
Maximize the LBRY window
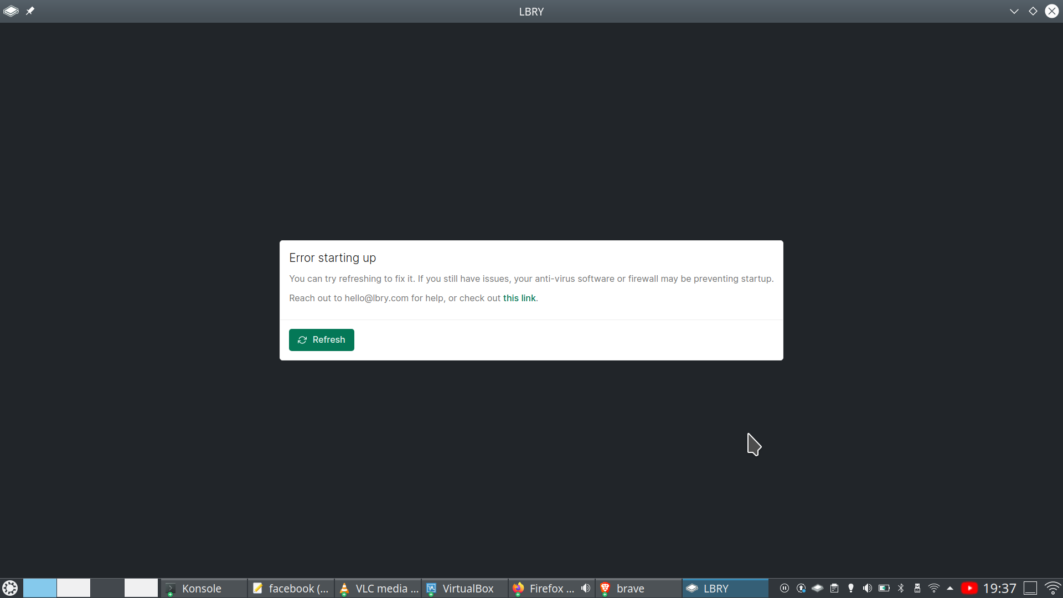[x=1033, y=11]
